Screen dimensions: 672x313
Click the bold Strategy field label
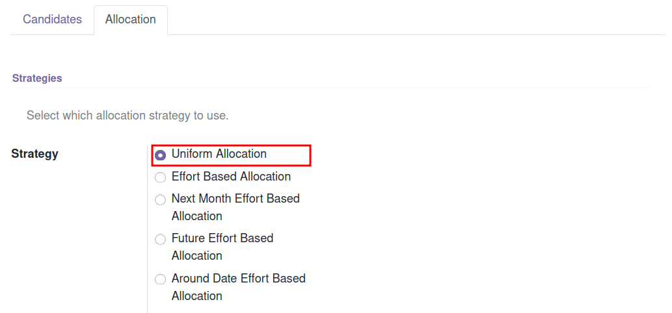coord(34,154)
